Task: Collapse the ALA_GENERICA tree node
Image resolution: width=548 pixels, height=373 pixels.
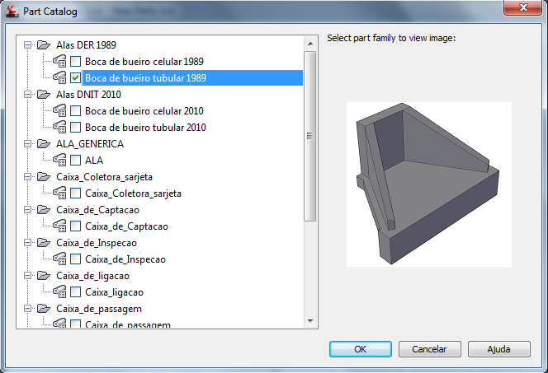Action: 27,144
